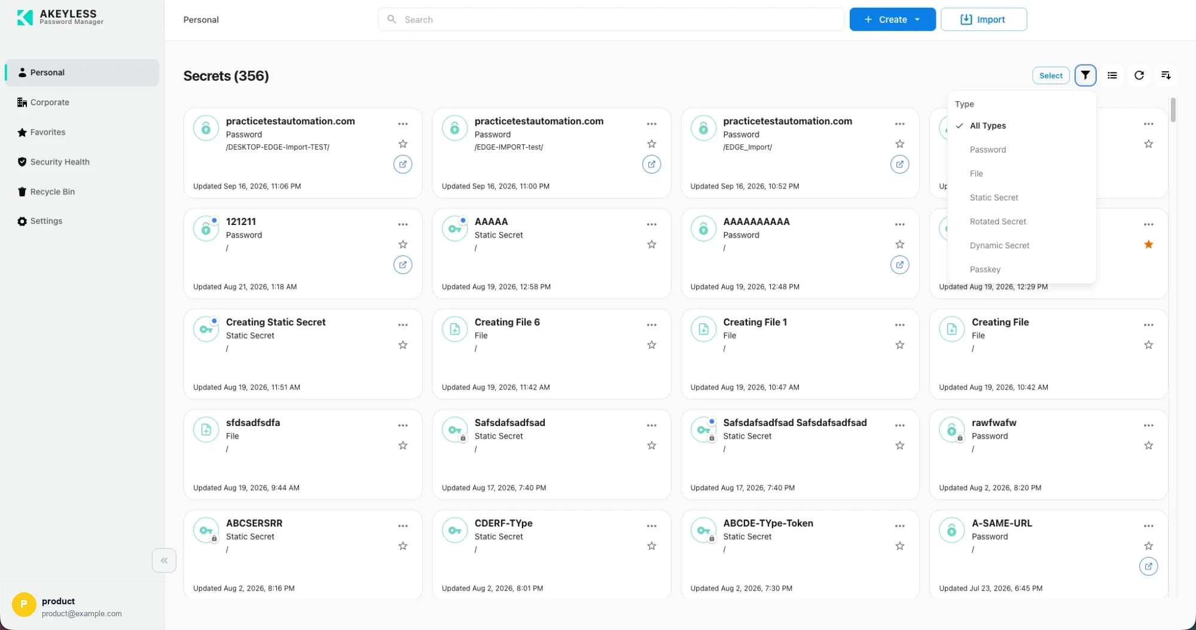Viewport: 1196px width, 630px height.
Task: Filter by Rotated Secret type
Action: click(1021, 221)
